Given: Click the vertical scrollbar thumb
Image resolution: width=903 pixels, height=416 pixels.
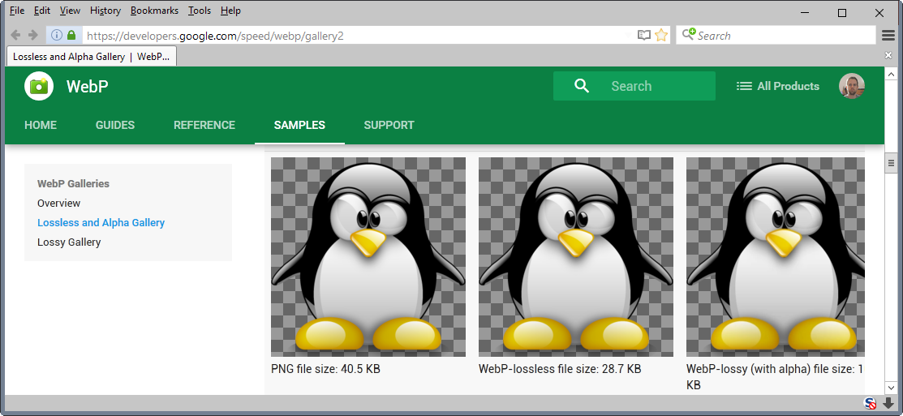Looking at the screenshot, I should (890, 163).
